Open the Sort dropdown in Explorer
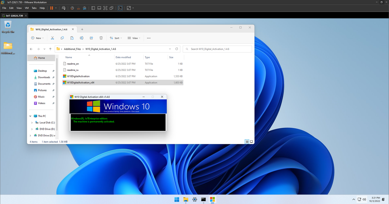The height and width of the screenshot is (204, 389). click(116, 38)
